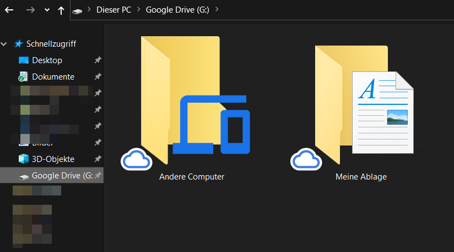This screenshot has height=252, width=454.
Task: Select Dieser PC in the address bar
Action: coord(114,10)
